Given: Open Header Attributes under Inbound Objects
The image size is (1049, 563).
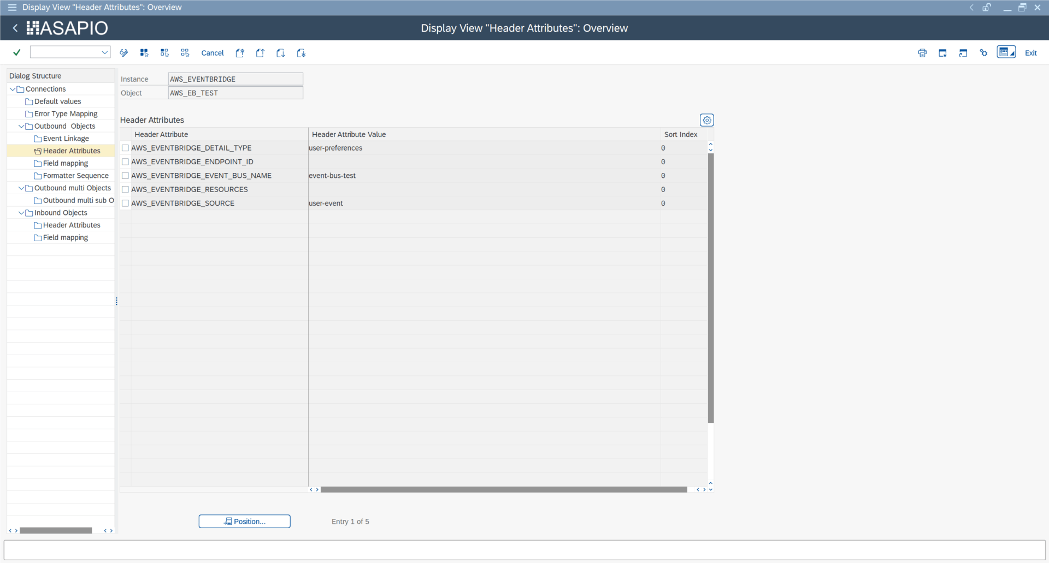Looking at the screenshot, I should 72,225.
